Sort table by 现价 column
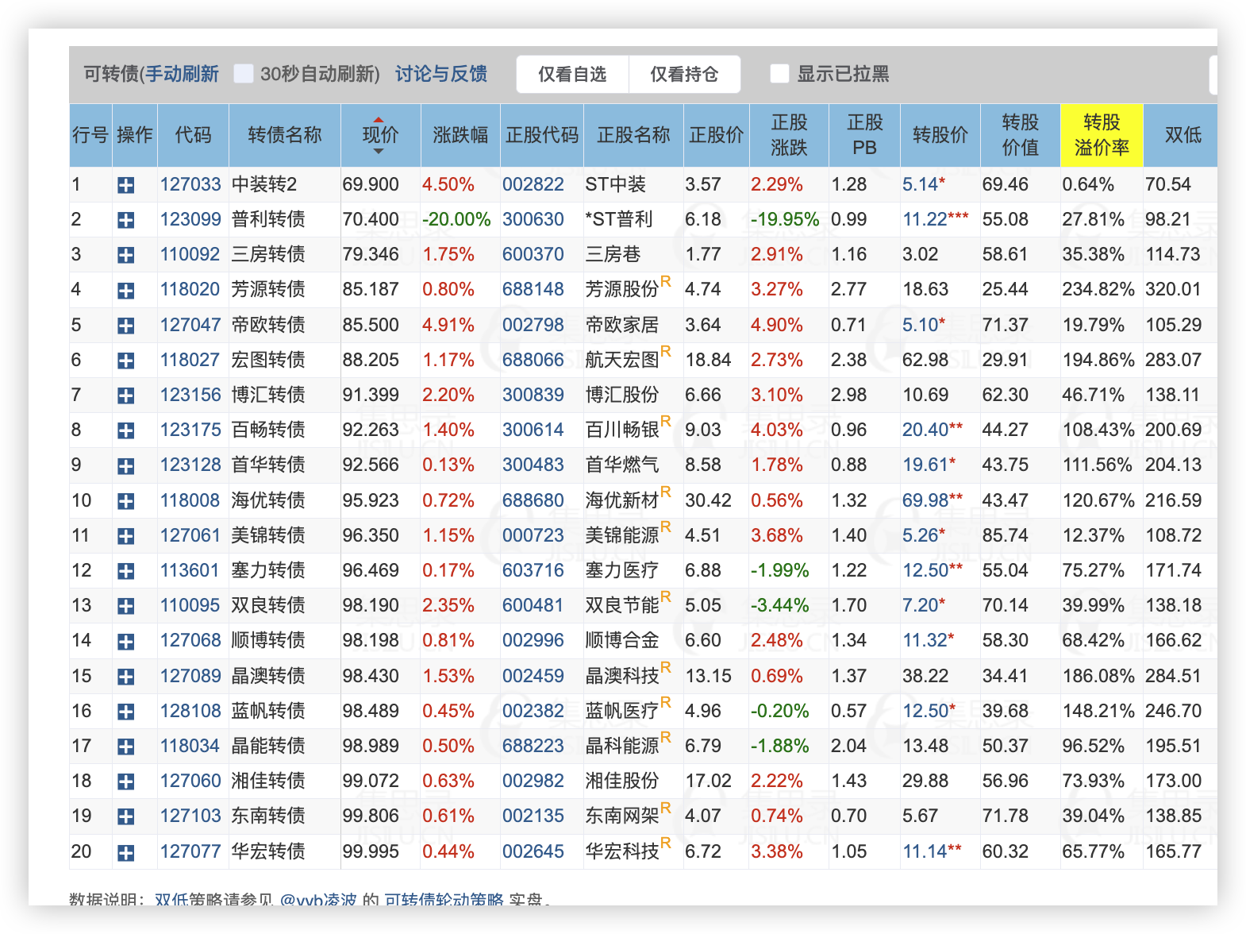The height and width of the screenshot is (934, 1246). tap(380, 135)
